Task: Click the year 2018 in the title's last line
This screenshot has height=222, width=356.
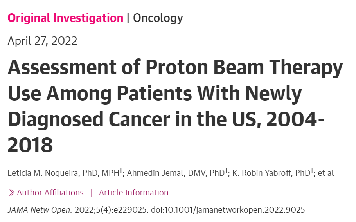Action: [30, 145]
